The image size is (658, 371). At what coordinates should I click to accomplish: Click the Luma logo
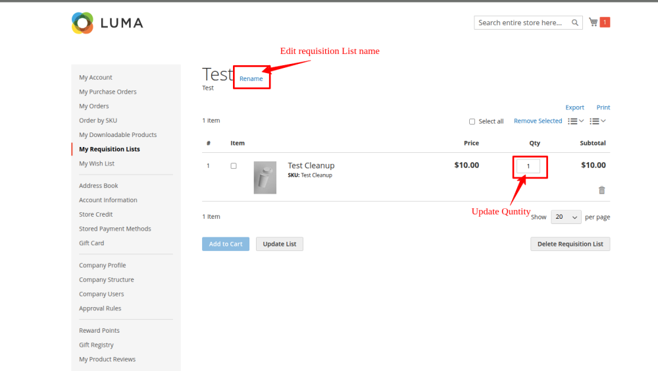[107, 23]
